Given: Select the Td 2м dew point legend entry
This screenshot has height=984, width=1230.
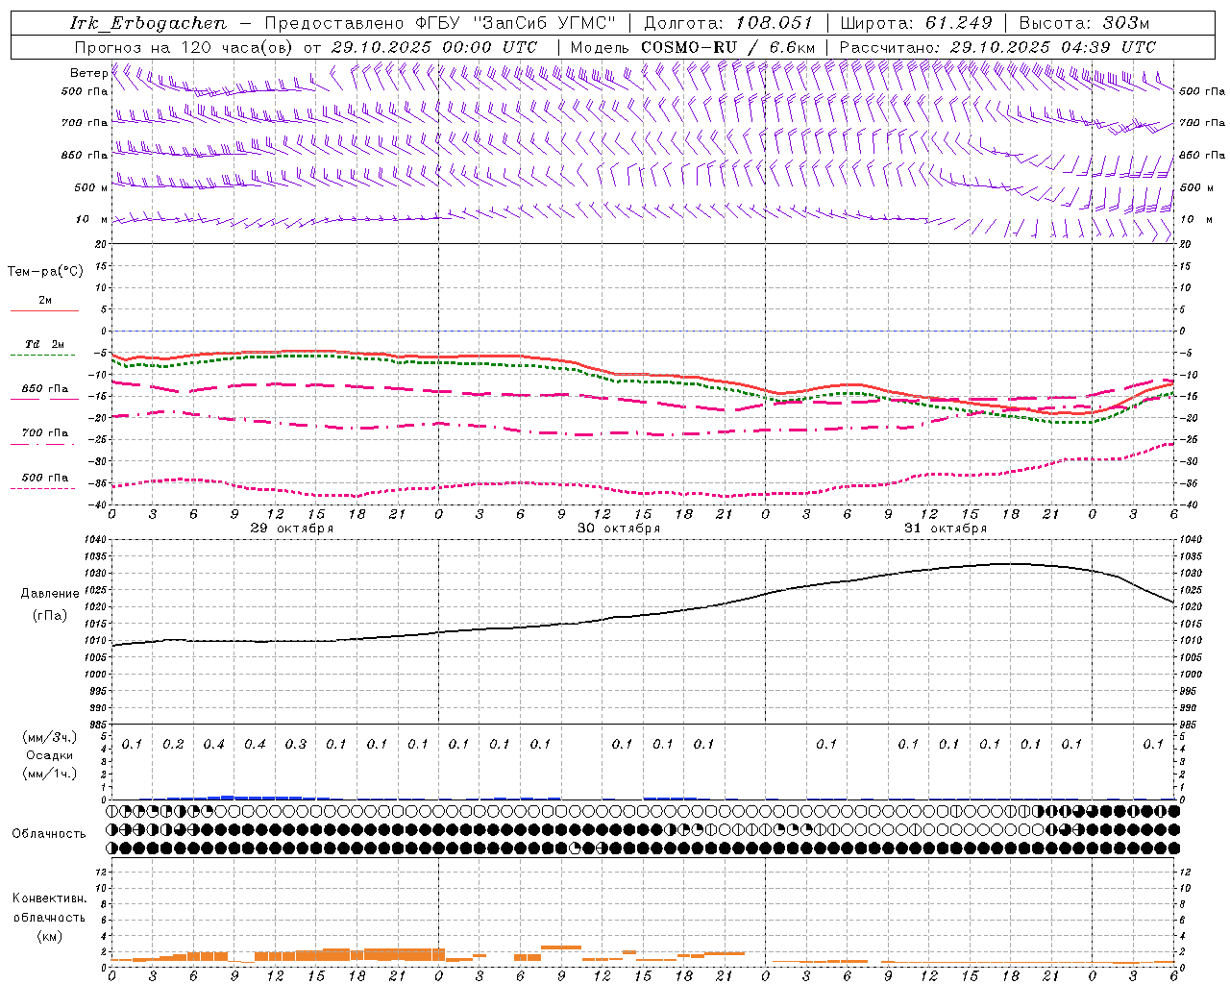Looking at the screenshot, I should (45, 344).
